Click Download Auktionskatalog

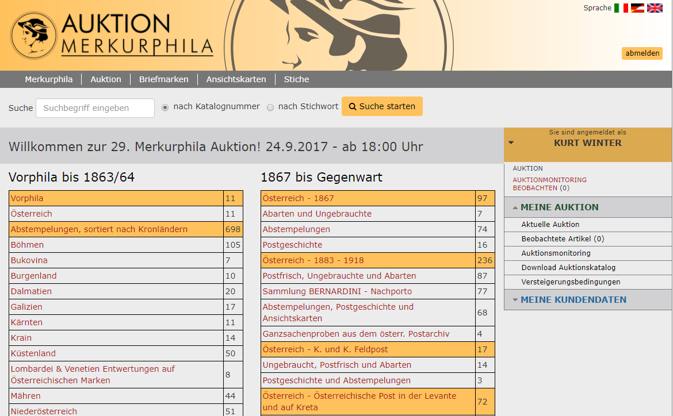click(568, 268)
